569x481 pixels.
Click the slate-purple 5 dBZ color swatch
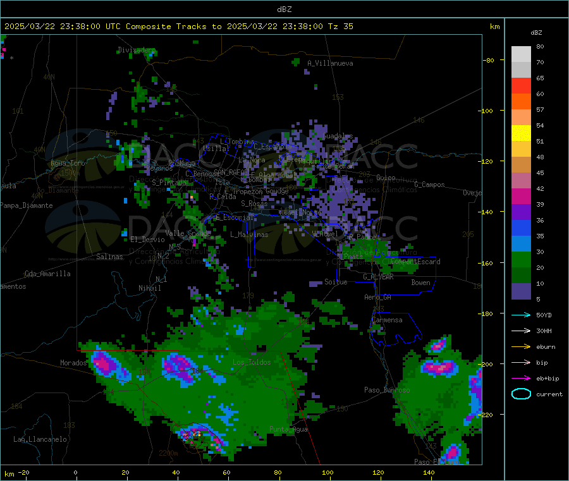[521, 291]
